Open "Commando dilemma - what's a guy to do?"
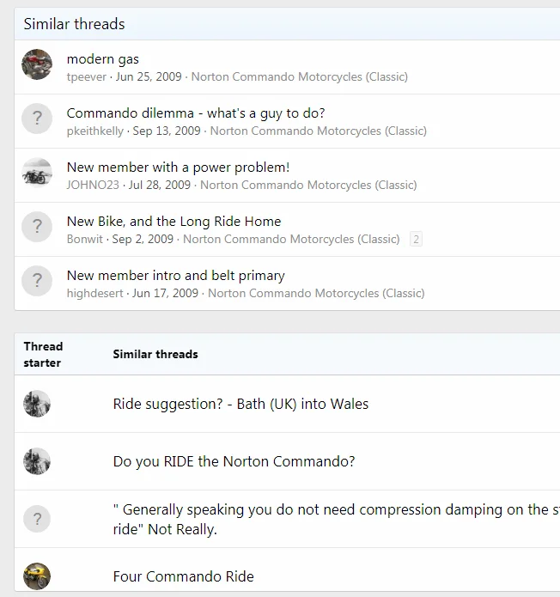This screenshot has height=597, width=560. pyautogui.click(x=195, y=113)
